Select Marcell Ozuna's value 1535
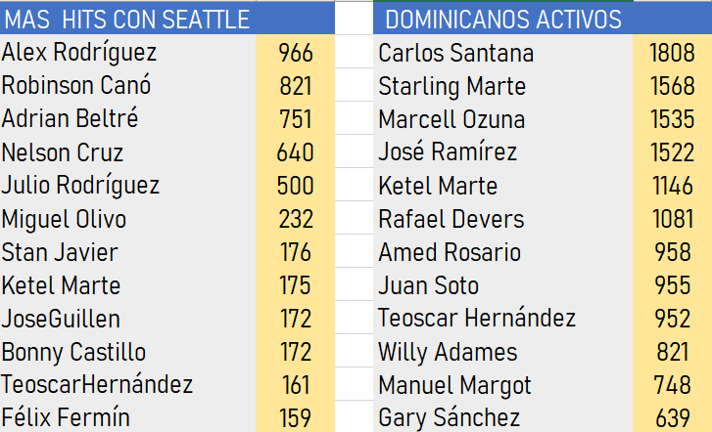 672,119
